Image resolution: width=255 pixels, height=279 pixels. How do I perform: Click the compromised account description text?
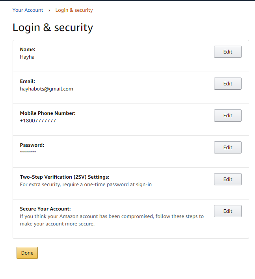(x=112, y=220)
